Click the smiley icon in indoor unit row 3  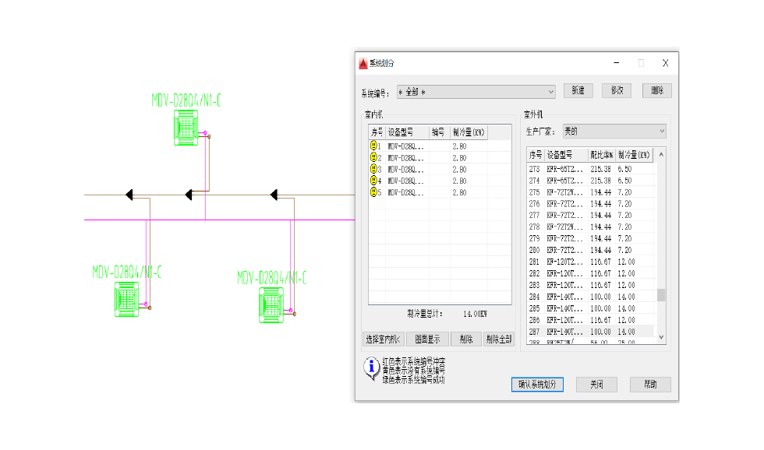373,169
